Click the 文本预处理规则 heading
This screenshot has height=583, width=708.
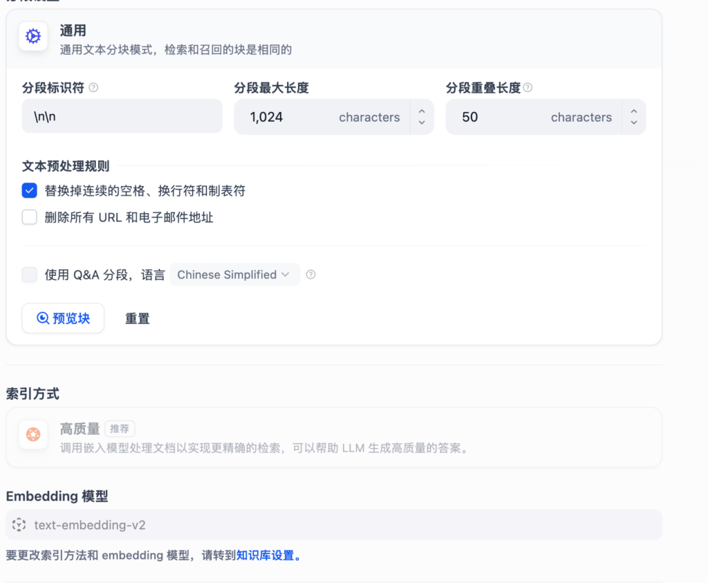66,166
